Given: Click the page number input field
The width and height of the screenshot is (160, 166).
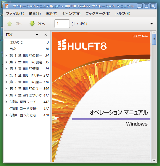Looking at the screenshot, I should point(62,24).
